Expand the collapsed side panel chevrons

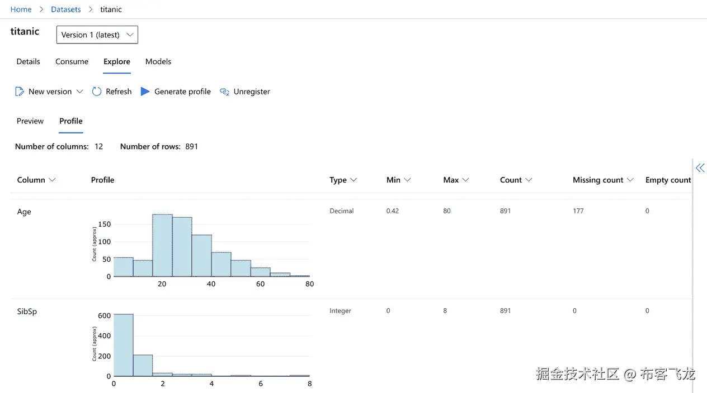700,168
